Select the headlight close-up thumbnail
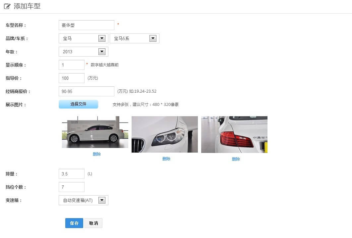This screenshot has width=352, height=238. [164, 134]
